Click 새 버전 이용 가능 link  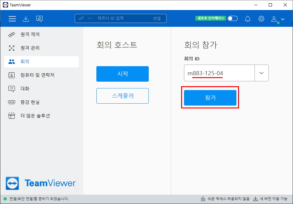tap(274, 199)
